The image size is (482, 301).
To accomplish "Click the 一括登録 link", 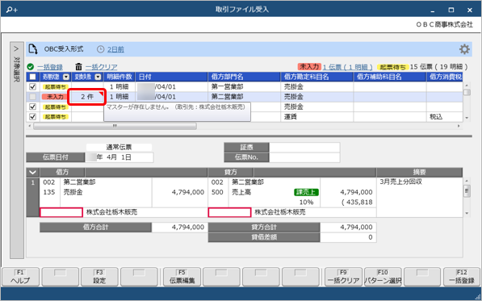I will (x=50, y=67).
